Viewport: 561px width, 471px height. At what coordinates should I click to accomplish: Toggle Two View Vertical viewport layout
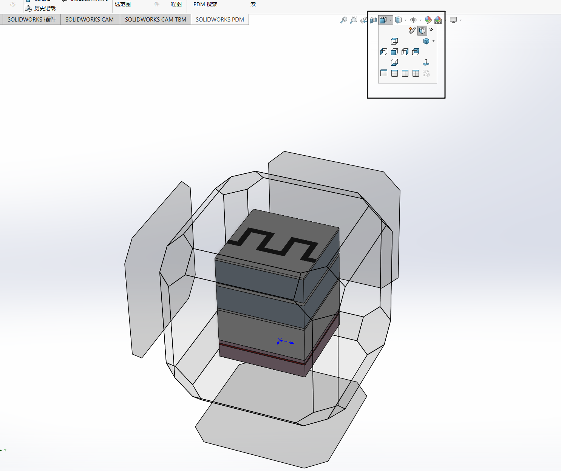(405, 73)
